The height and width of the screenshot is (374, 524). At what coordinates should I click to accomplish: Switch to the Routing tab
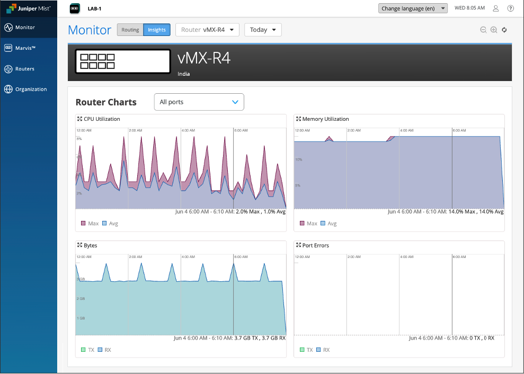130,30
